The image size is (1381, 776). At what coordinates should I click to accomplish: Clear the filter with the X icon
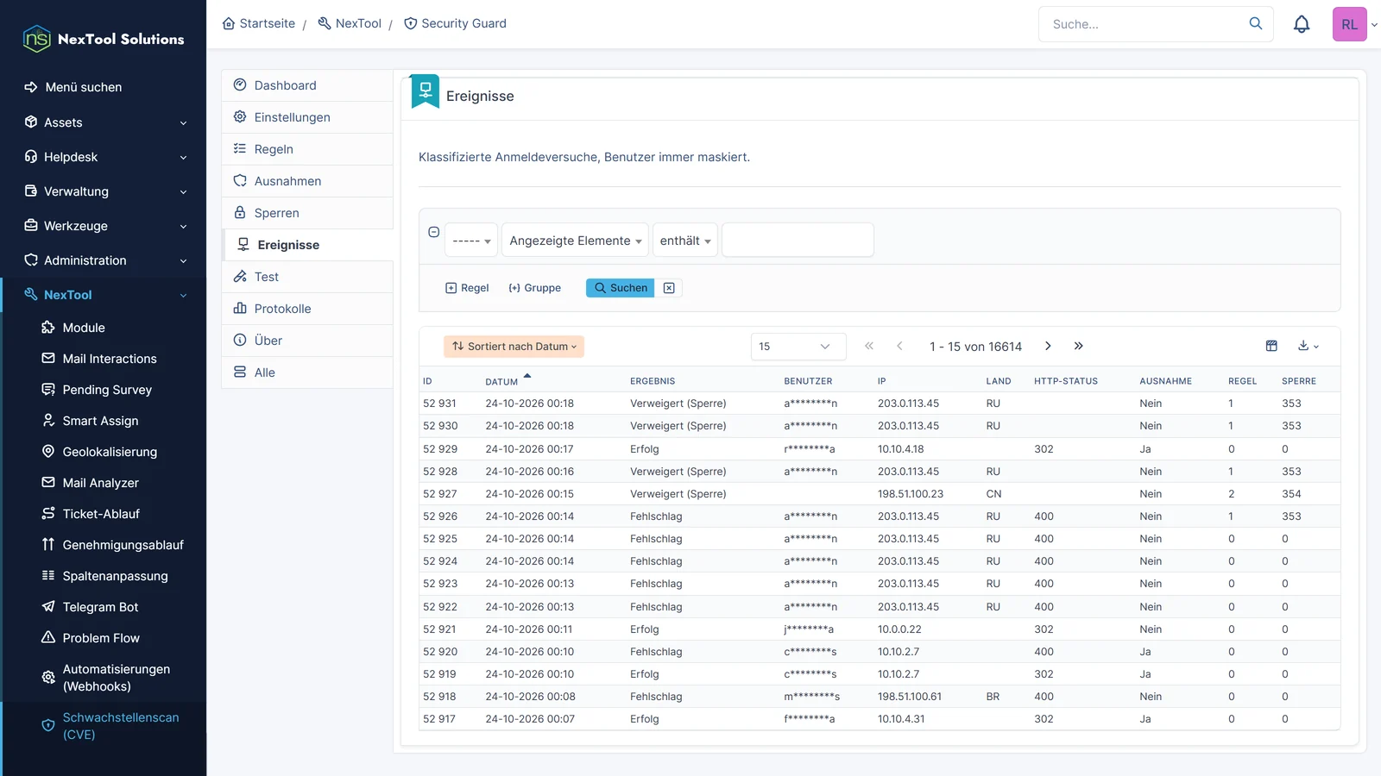669,288
